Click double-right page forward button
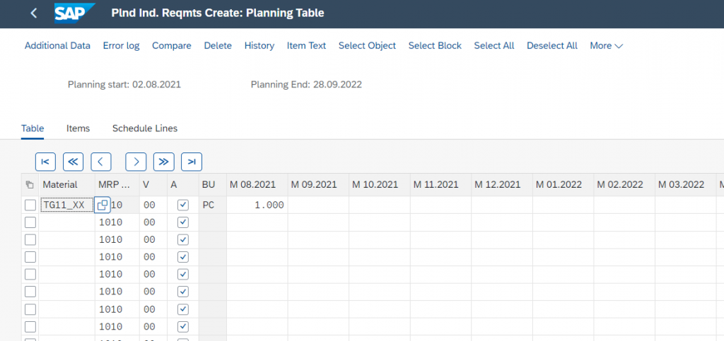The width and height of the screenshot is (724, 341). pos(164,162)
